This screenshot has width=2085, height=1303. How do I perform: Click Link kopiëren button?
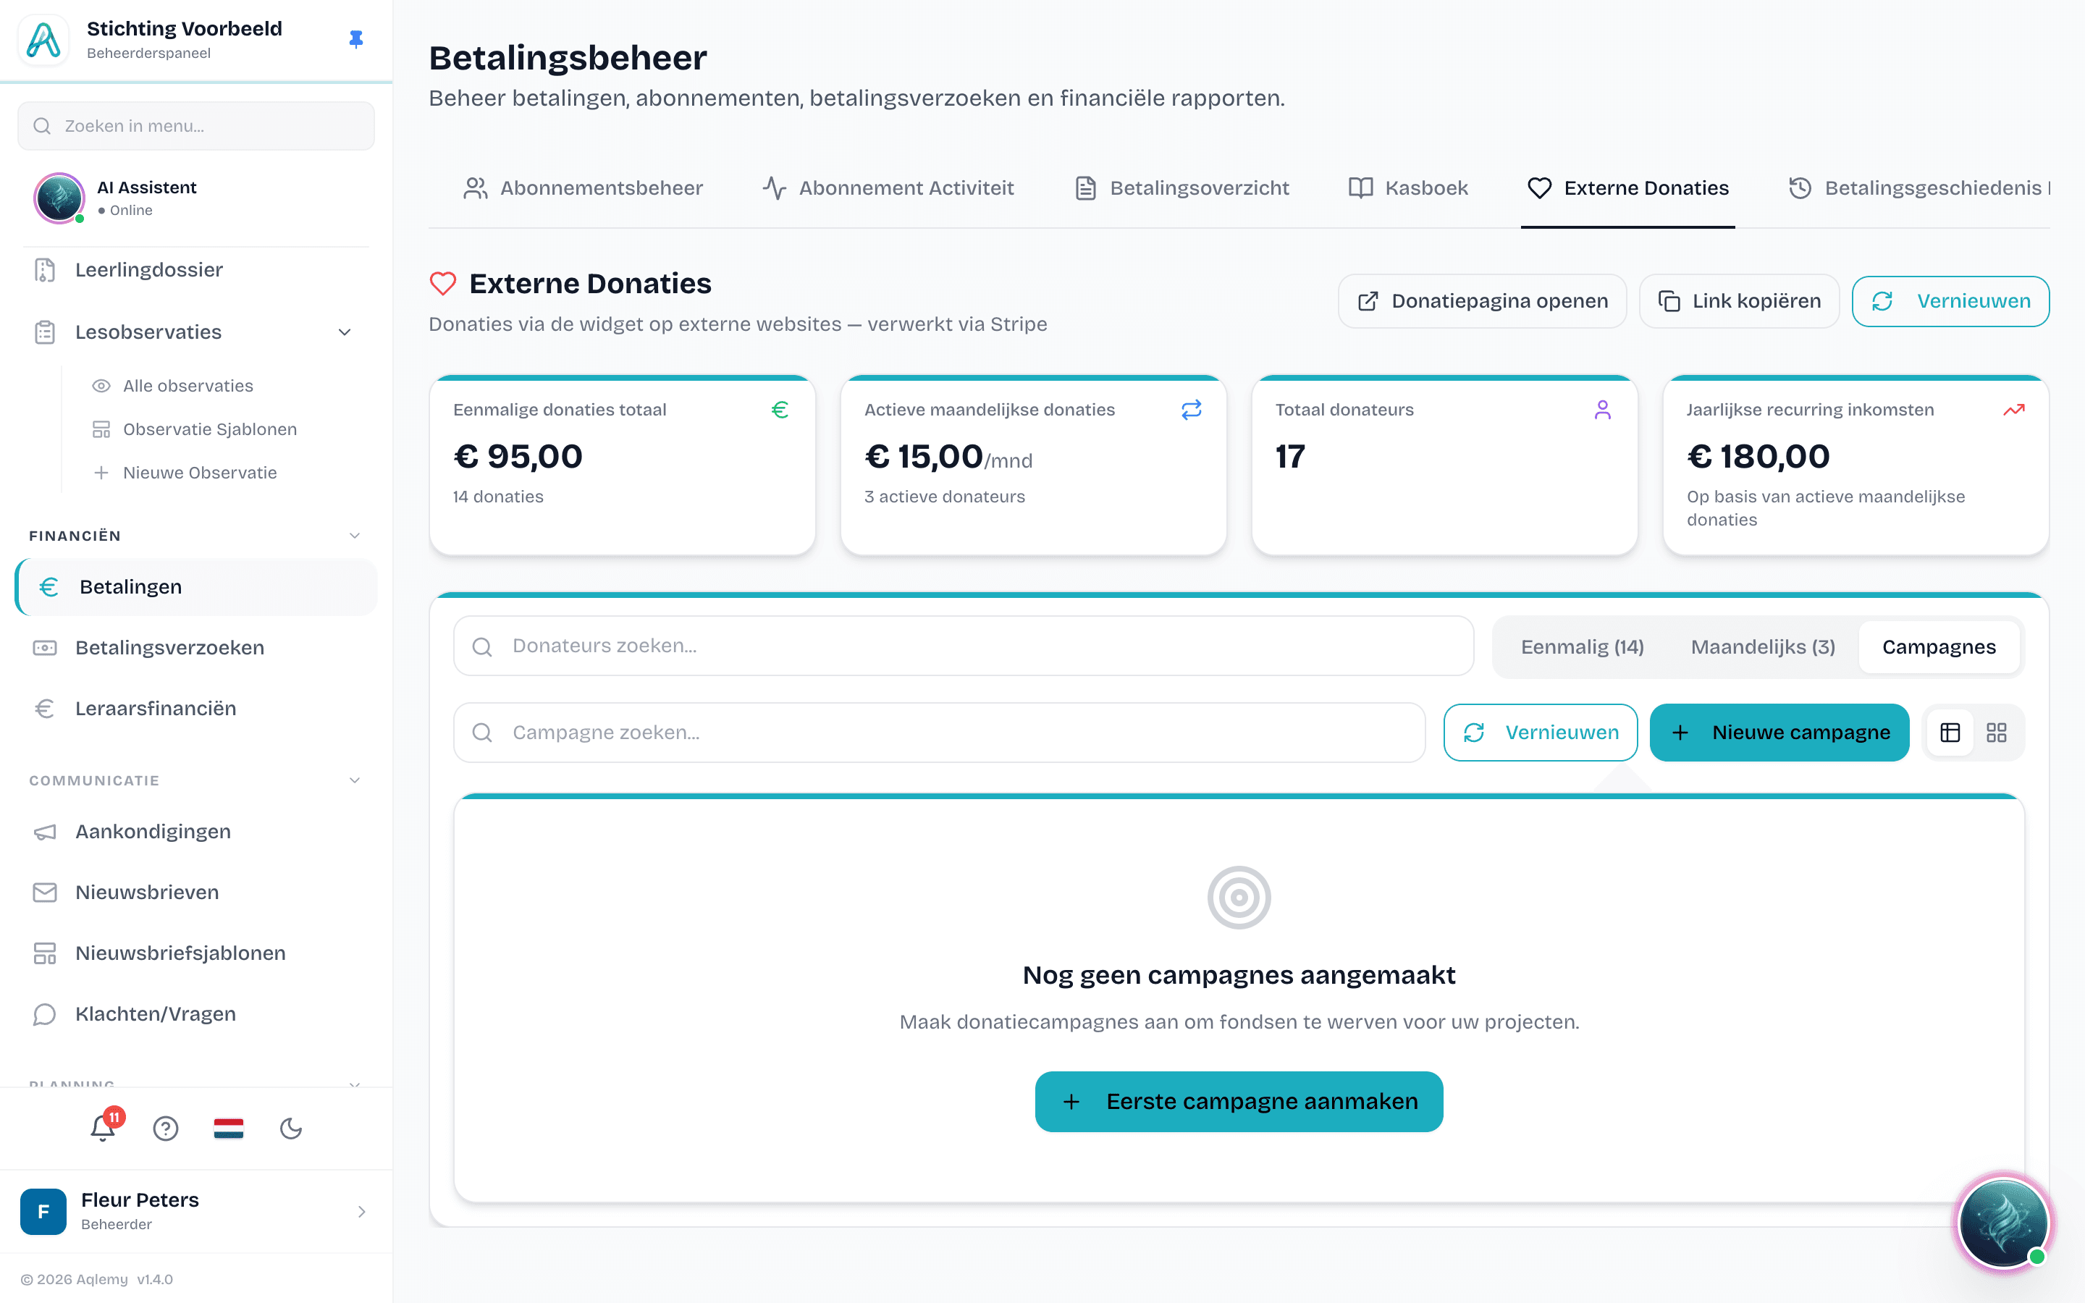point(1739,300)
